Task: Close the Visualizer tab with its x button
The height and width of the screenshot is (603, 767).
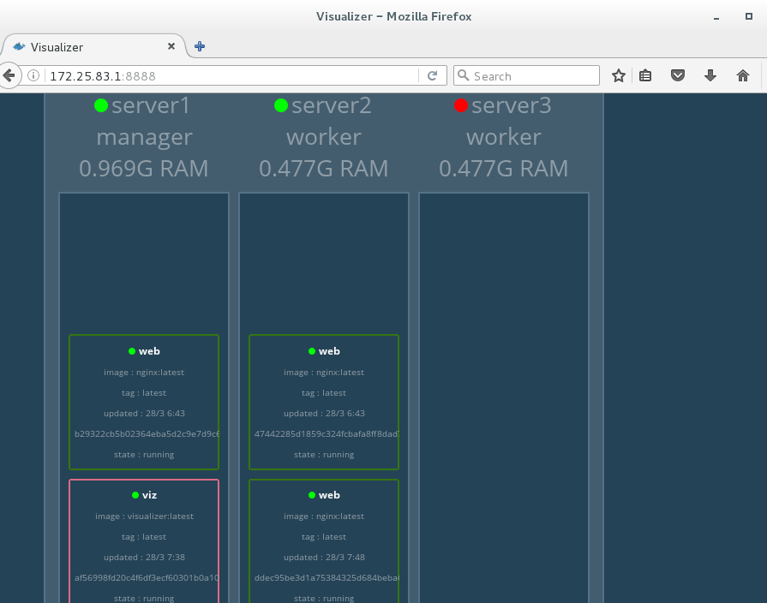Action: [x=171, y=47]
